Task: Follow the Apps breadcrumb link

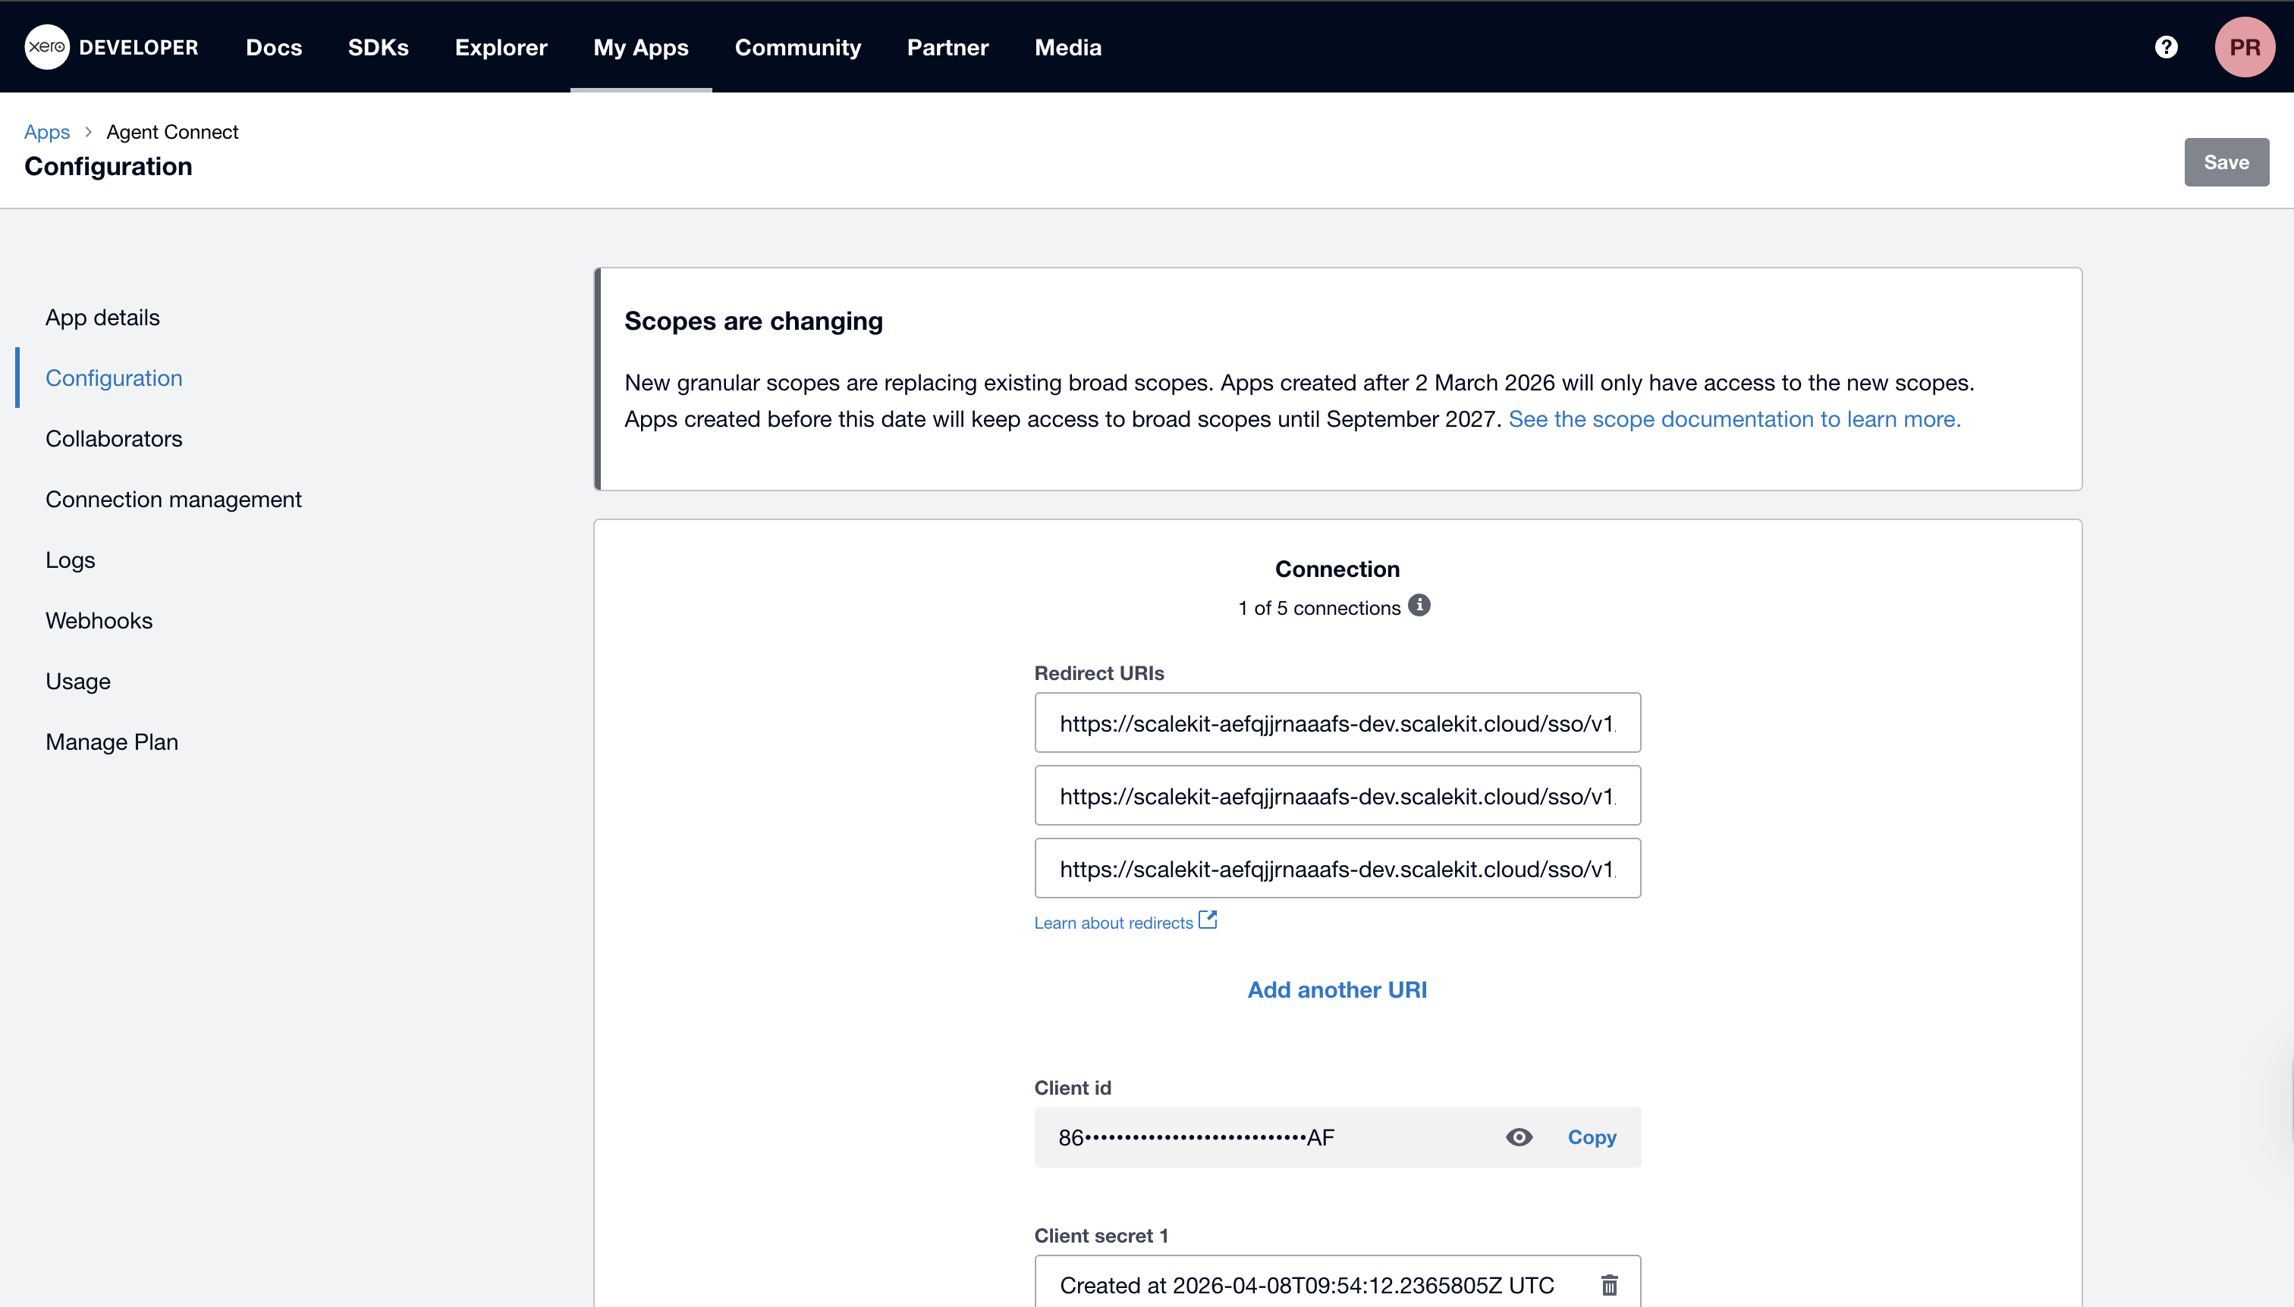Action: (x=47, y=132)
